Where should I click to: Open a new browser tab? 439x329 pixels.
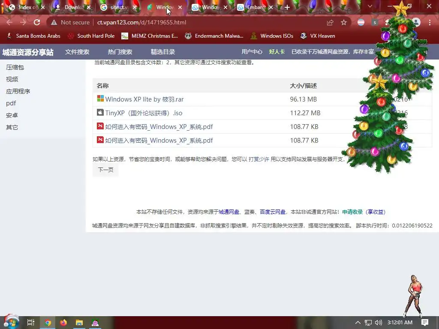(287, 7)
